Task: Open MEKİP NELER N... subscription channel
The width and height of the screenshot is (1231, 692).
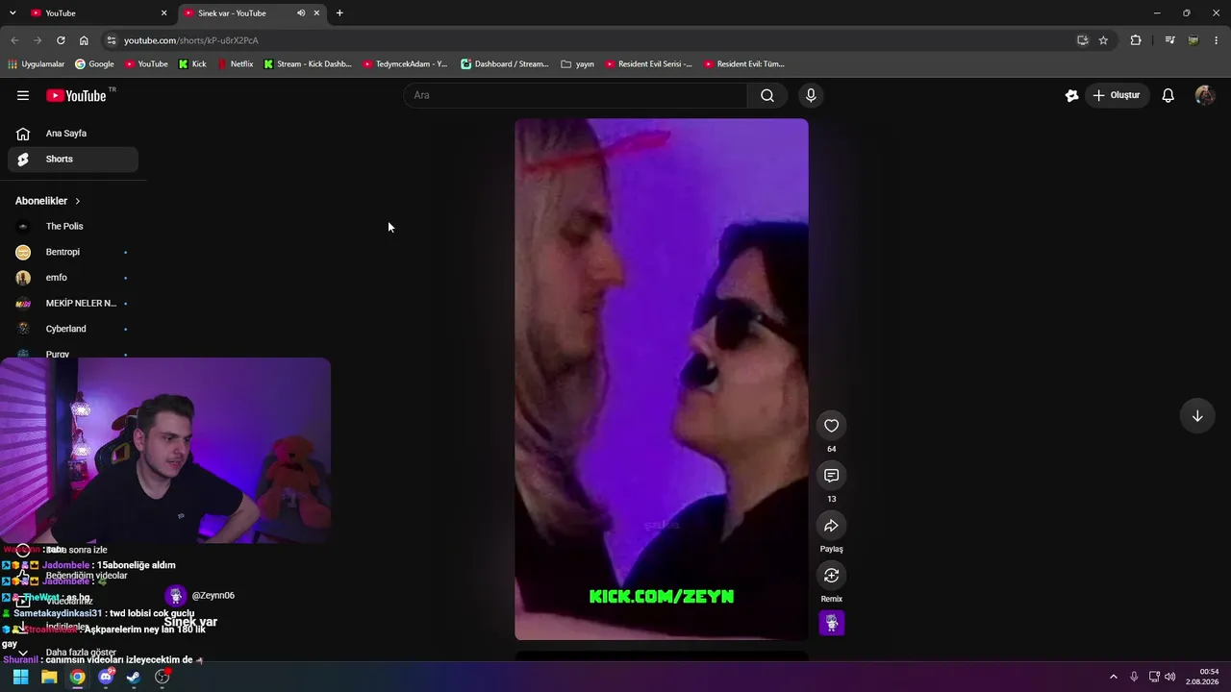Action: [x=73, y=303]
